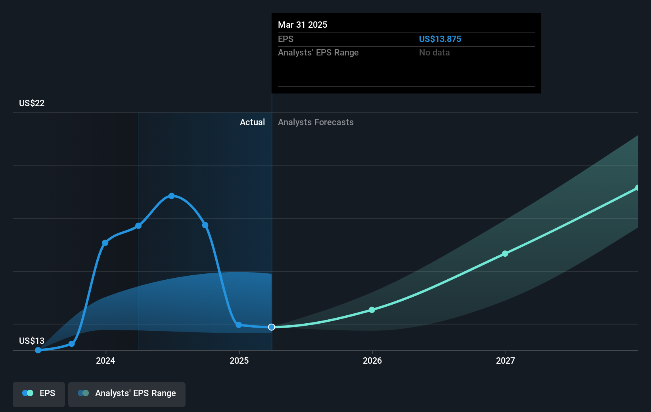Click the second EPS data point late 2023
651x412 pixels.
(72, 344)
